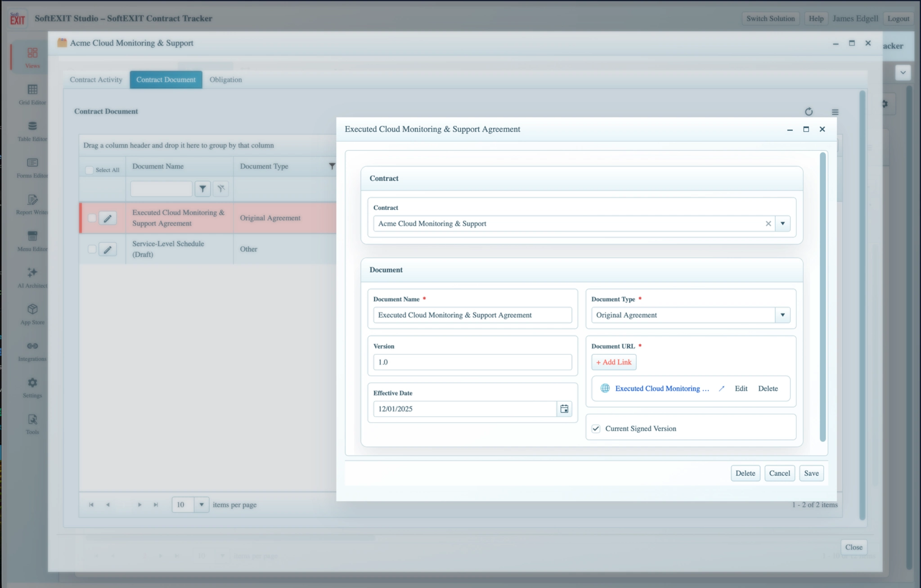Apply the Document Name filter funnel button
Viewport: 921px width, 588px height.
(x=202, y=189)
